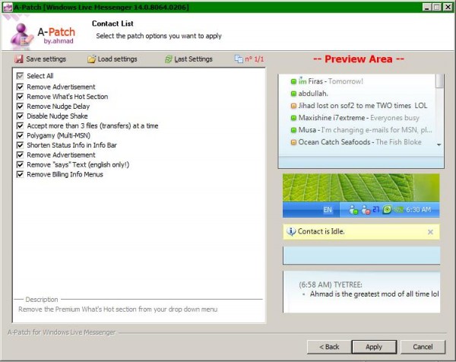Click the green leaf wallpaper preview image
456x362 pixels.
coord(361,188)
